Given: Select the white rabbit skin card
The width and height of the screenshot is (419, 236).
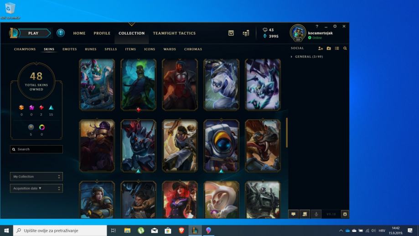Looking at the screenshot, I should [x=221, y=199].
